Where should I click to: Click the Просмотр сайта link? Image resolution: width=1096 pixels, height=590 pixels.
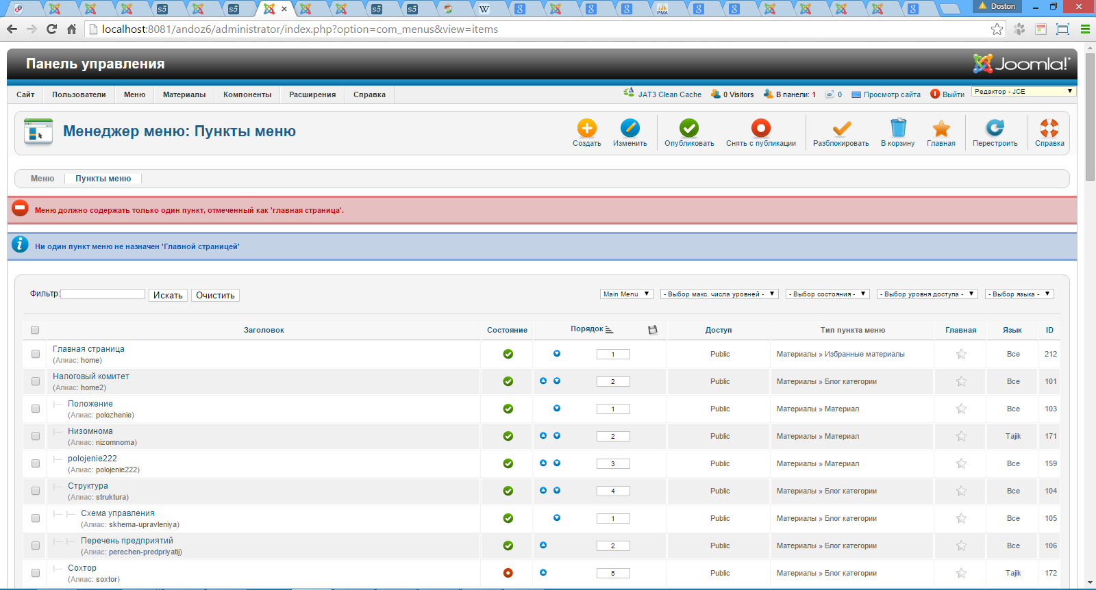[x=892, y=94]
